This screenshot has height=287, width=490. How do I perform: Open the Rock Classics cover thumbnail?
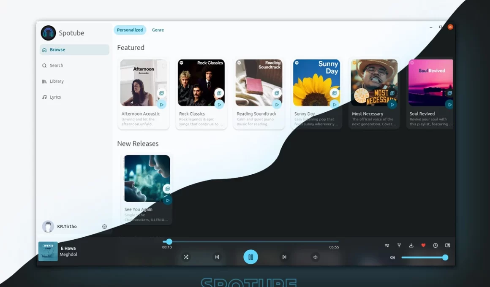pyautogui.click(x=201, y=83)
